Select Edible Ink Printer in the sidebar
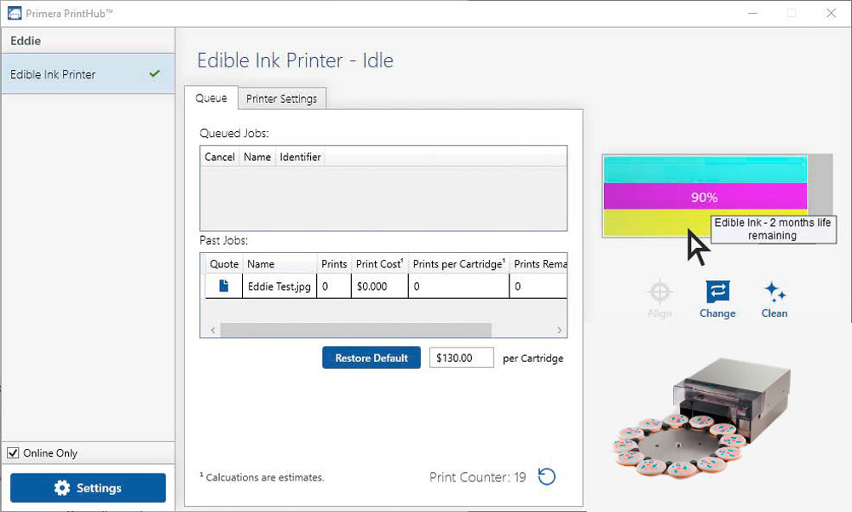 coord(88,74)
